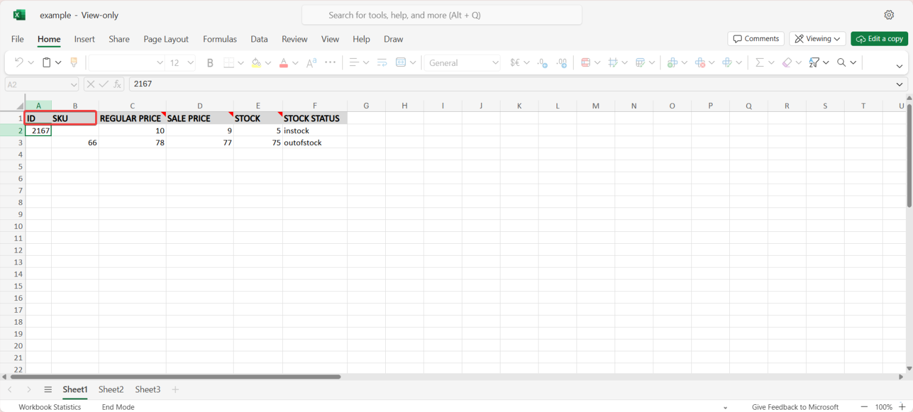
Task: Click the AutoSum icon
Action: (759, 62)
